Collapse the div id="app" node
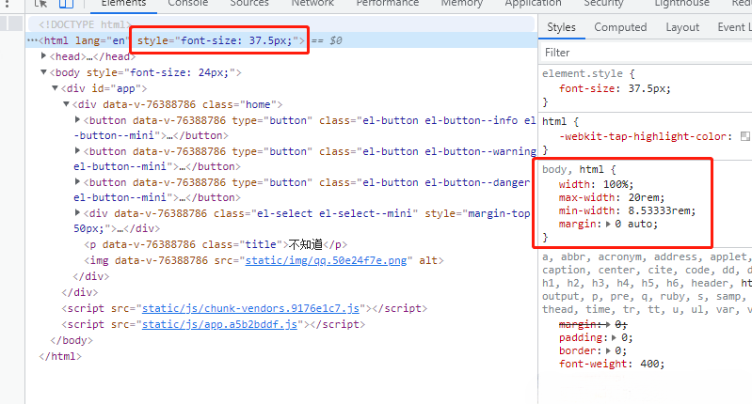Screen dimensions: 752x404 (56, 88)
